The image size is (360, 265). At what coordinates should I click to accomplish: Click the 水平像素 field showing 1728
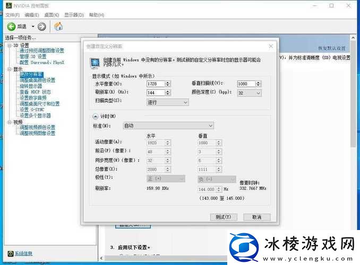coord(156,84)
